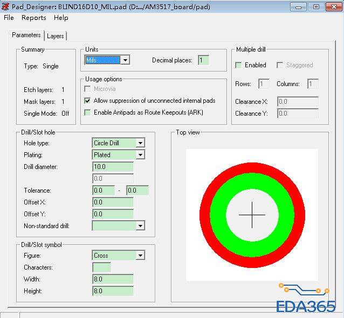Toggle the Microvia checkbox
This screenshot has width=344, height=318.
(x=87, y=89)
